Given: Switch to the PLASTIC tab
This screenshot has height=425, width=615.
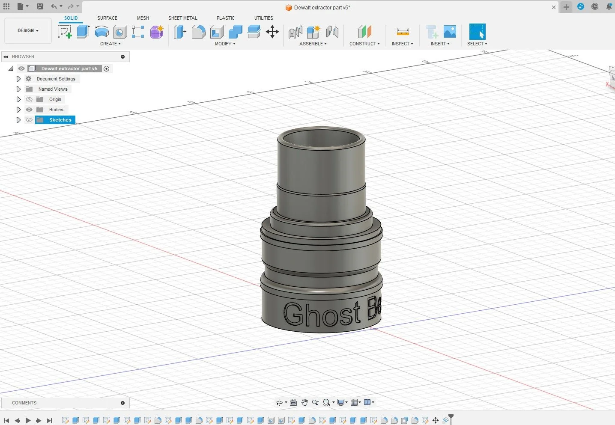Looking at the screenshot, I should 226,18.
